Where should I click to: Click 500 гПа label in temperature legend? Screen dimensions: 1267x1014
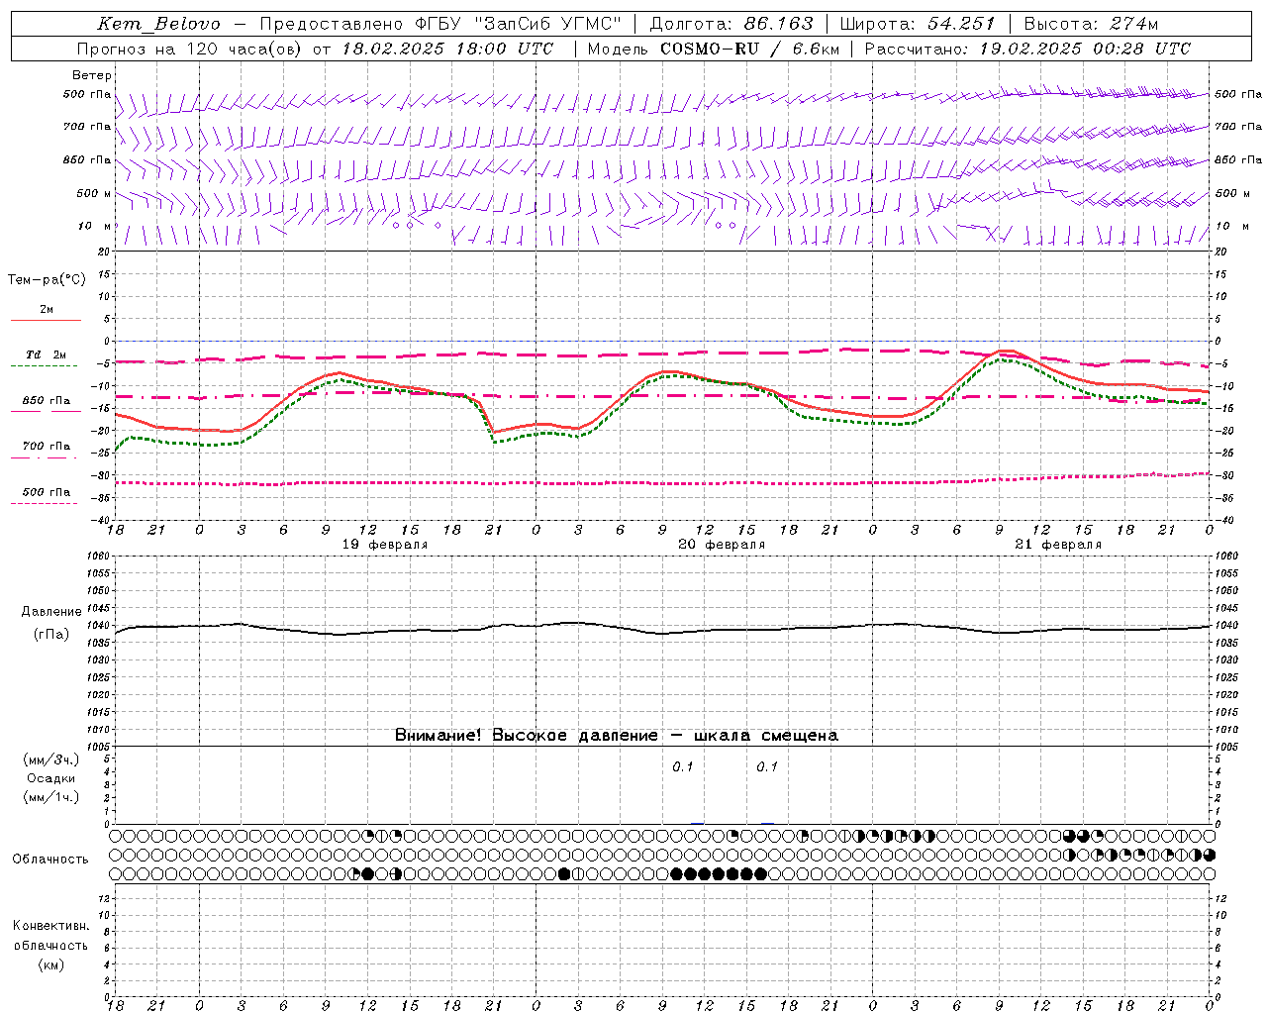(x=47, y=492)
